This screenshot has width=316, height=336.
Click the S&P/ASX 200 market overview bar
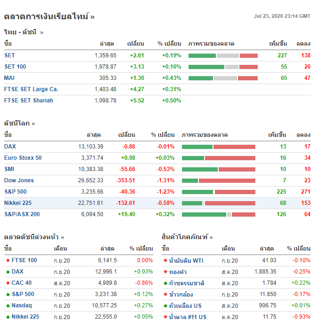(x=219, y=214)
